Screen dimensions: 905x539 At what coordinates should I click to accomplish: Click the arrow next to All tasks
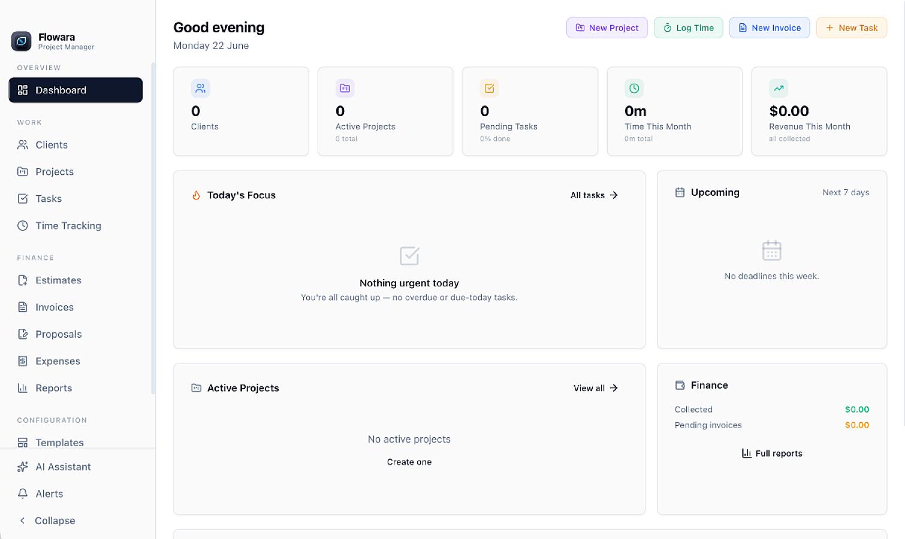point(614,195)
